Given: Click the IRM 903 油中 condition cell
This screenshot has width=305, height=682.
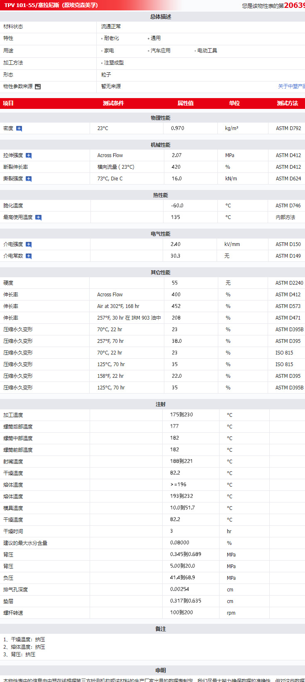Looking at the screenshot, I should coord(129,318).
